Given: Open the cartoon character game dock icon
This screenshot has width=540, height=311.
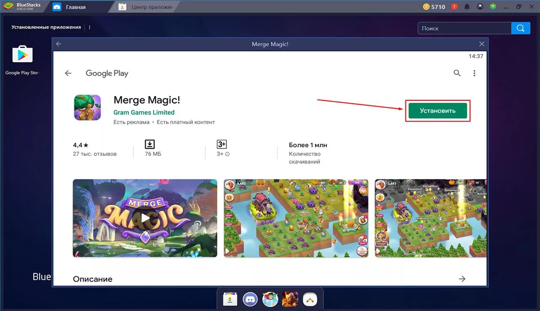Looking at the screenshot, I should 270,299.
